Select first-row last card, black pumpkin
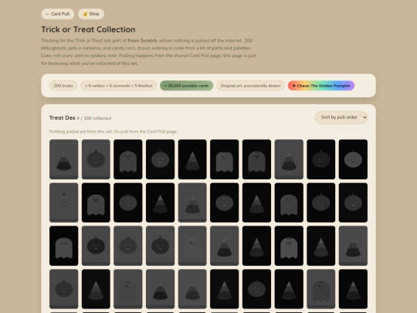Image resolution: width=417 pixels, height=313 pixels. pos(353,159)
